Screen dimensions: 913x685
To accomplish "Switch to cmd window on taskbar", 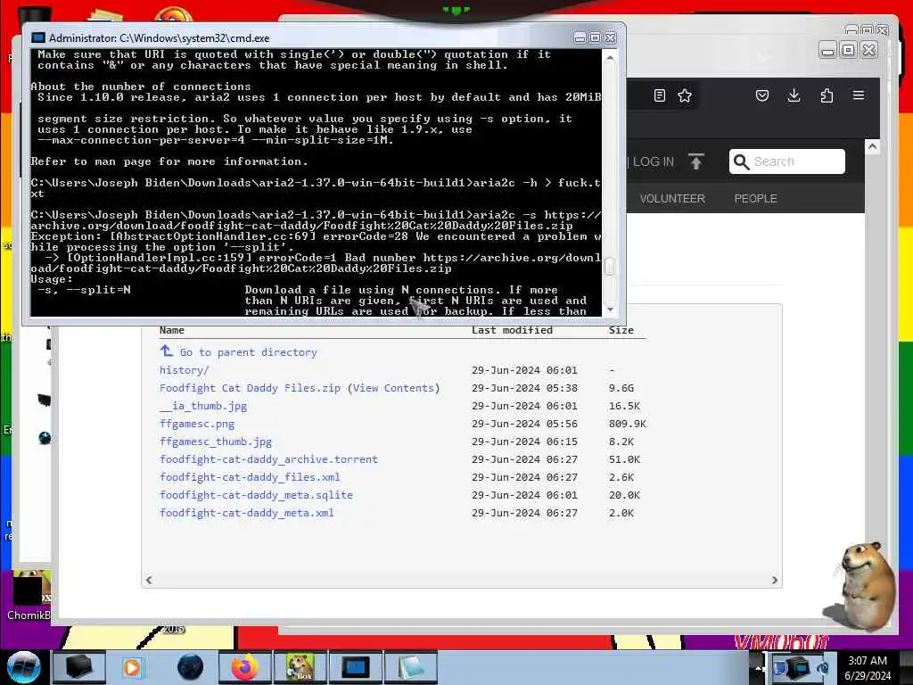I will pos(355,667).
